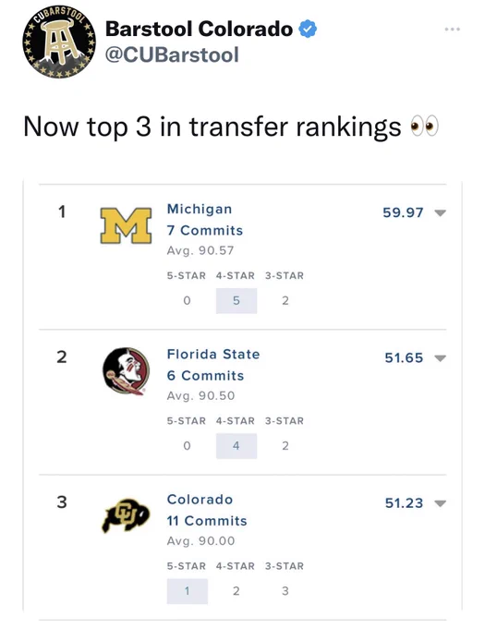
Task: Click the Michigan block M logo
Action: 126,225
